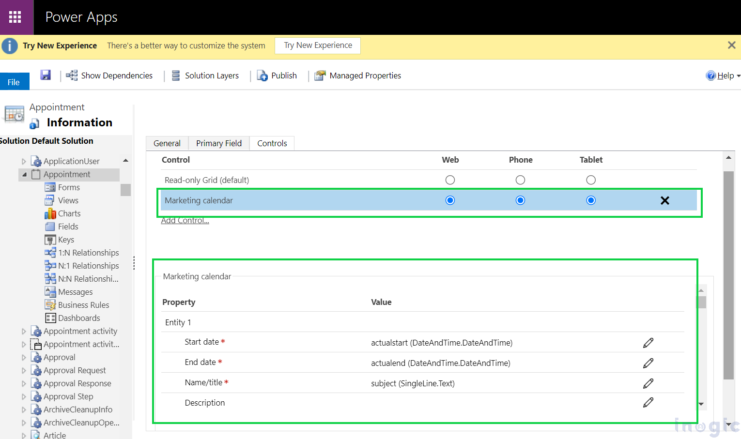Select Marketing calendar for Phone
This screenshot has height=439, width=741.
[520, 200]
